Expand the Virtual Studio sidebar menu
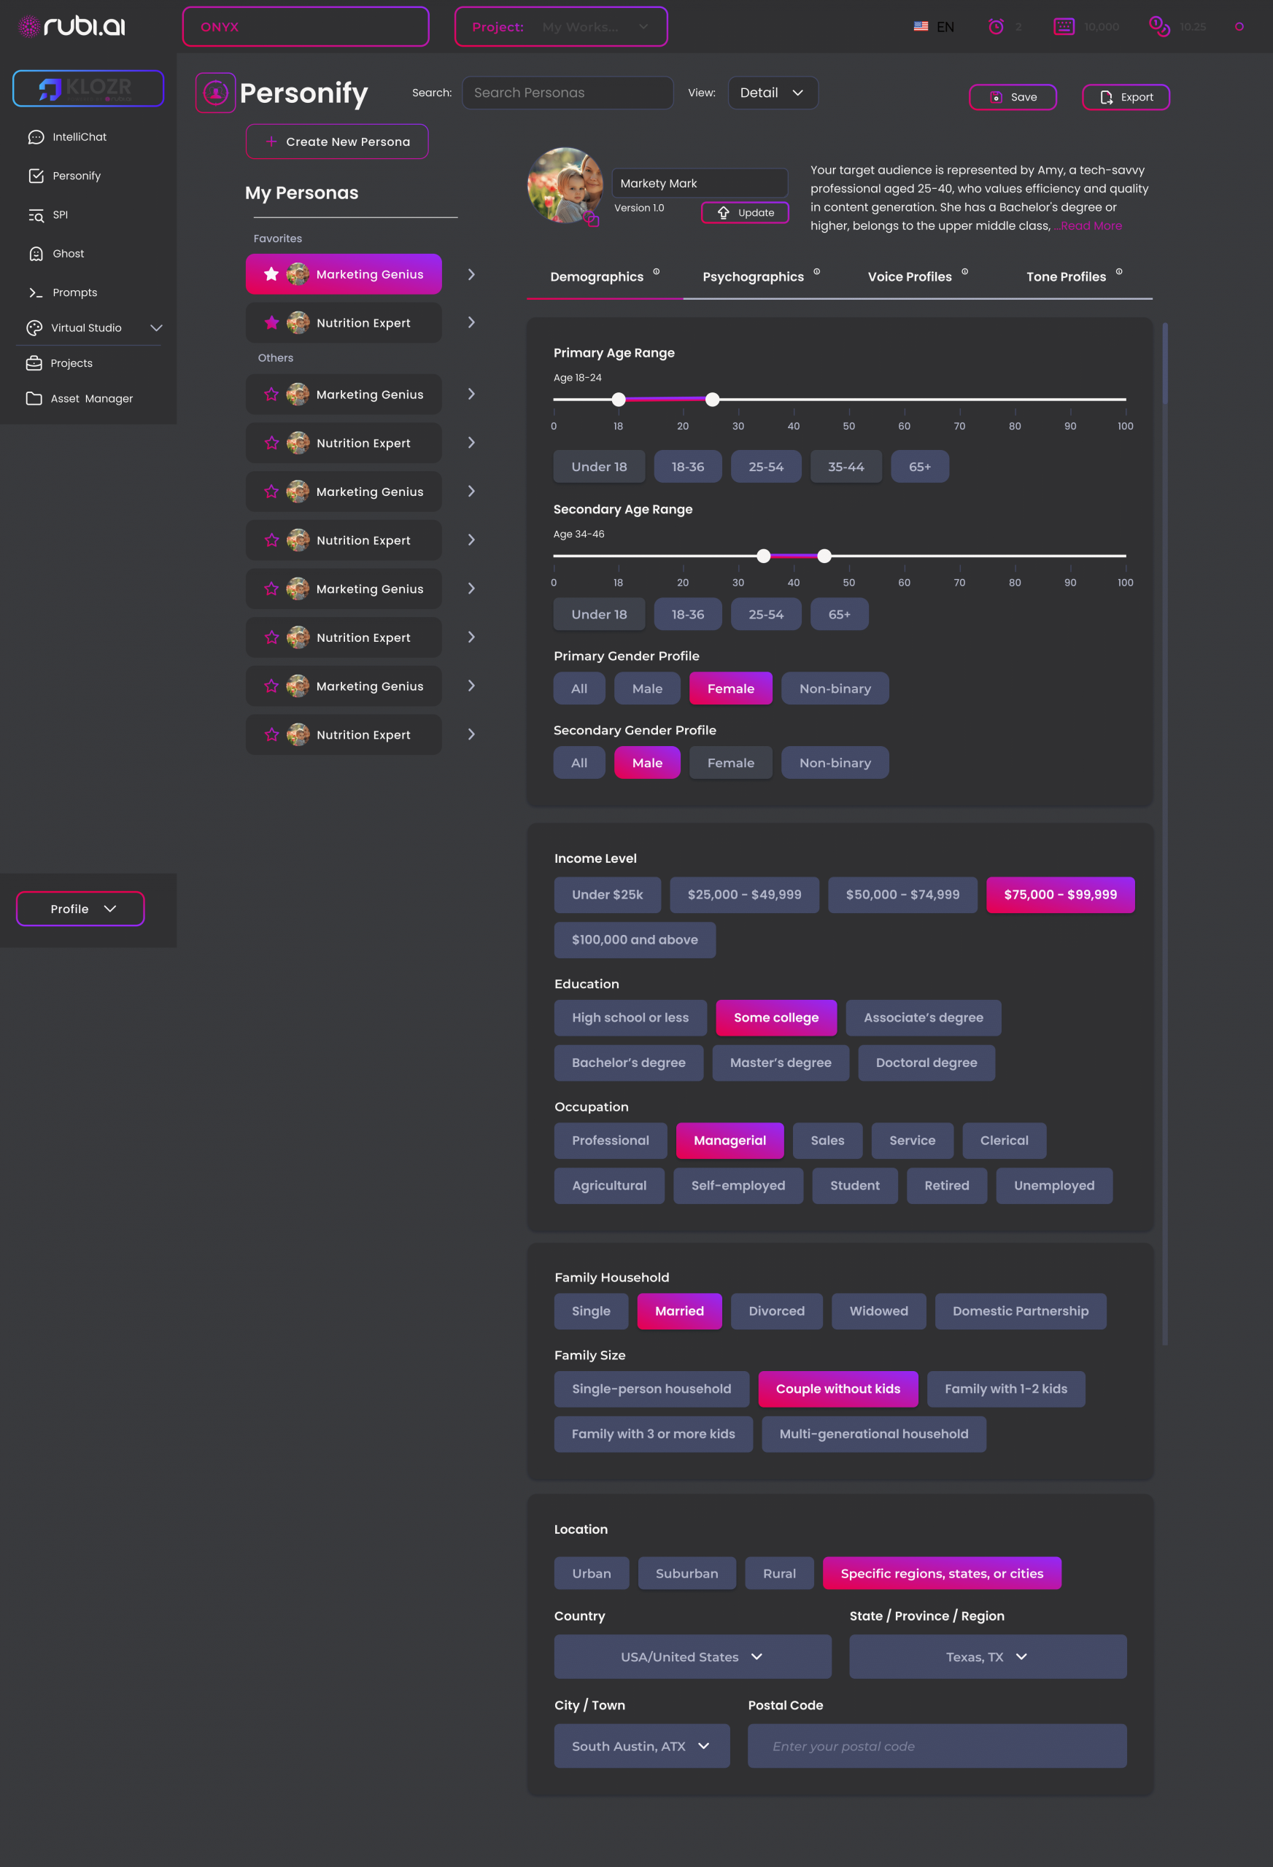The width and height of the screenshot is (1273, 1867). pos(156,327)
